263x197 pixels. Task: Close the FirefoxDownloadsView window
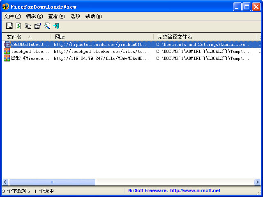(256, 7)
